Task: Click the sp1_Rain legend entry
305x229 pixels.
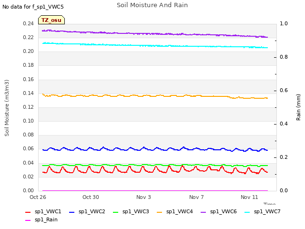Action: pos(41,220)
